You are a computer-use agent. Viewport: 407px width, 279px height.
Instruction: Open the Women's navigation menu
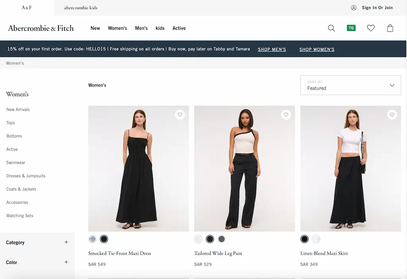coord(117,28)
